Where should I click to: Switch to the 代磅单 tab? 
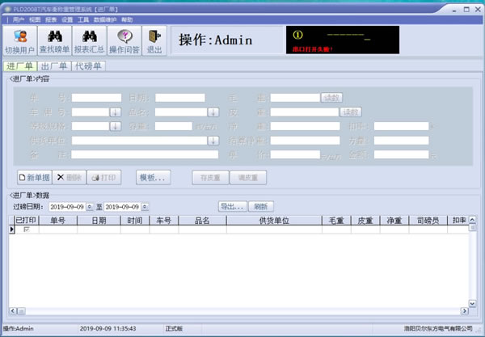(x=88, y=66)
